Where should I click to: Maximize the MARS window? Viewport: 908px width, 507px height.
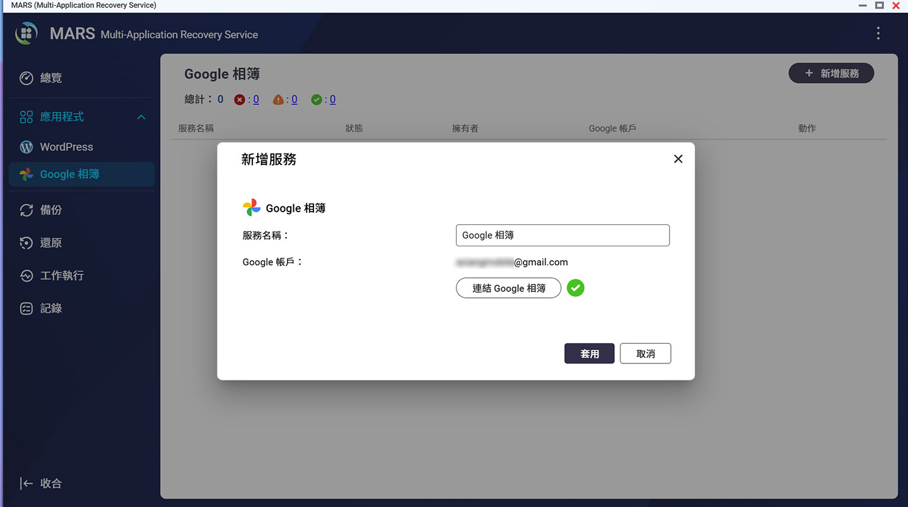(879, 5)
